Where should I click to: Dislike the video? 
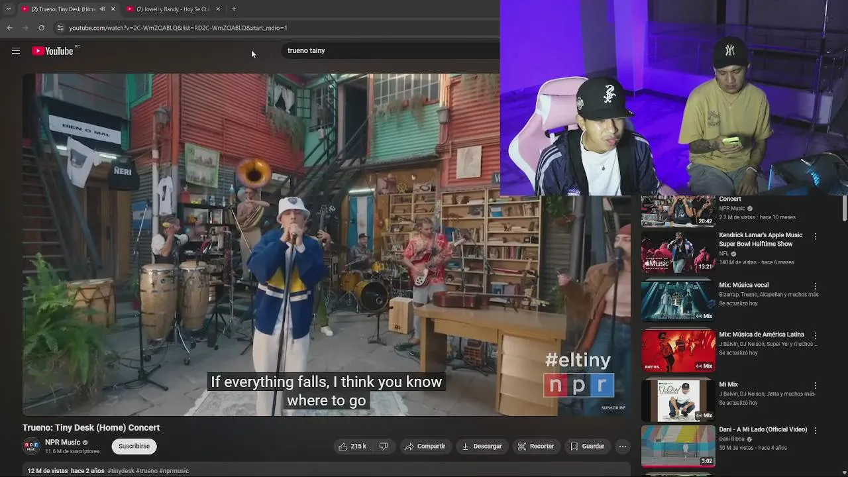point(384,447)
